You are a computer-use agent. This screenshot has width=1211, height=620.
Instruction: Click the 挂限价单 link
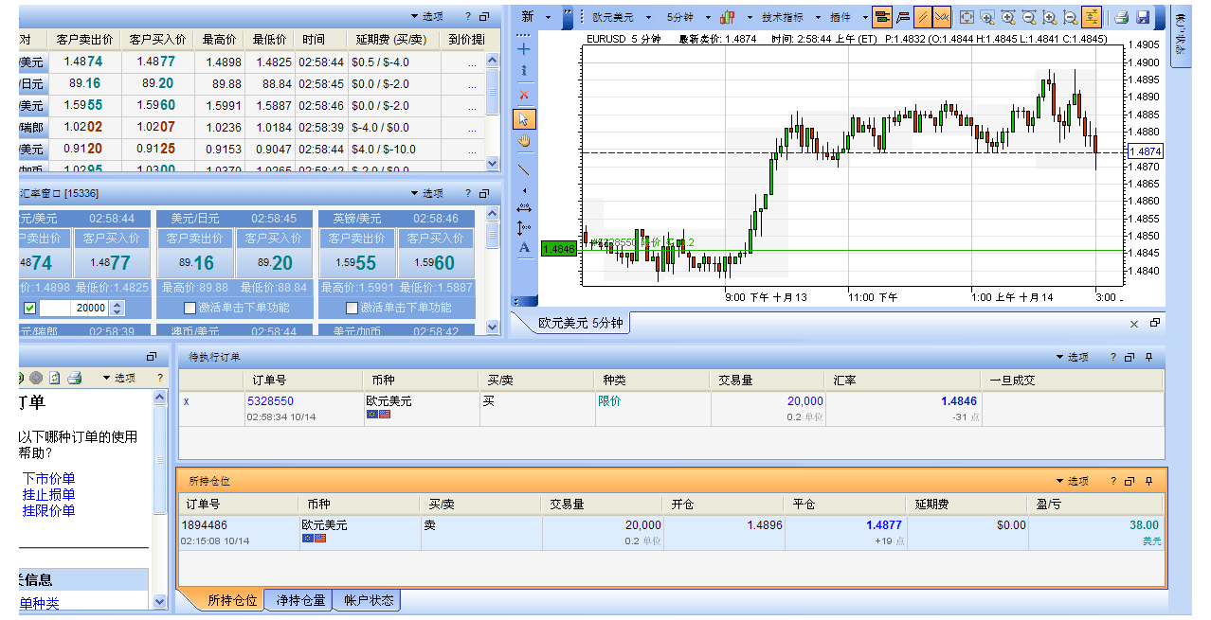tap(47, 509)
